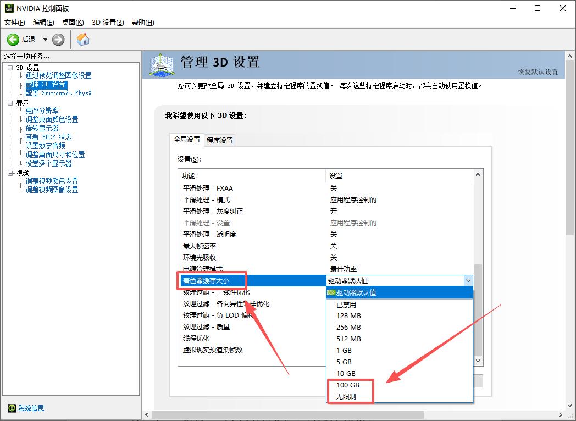The height and width of the screenshot is (421, 576).
Task: Open the 编辑(E) menu
Action: (x=43, y=23)
